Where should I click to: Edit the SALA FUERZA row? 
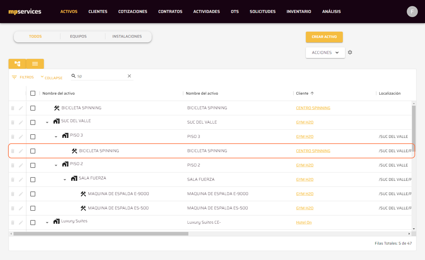(x=21, y=180)
